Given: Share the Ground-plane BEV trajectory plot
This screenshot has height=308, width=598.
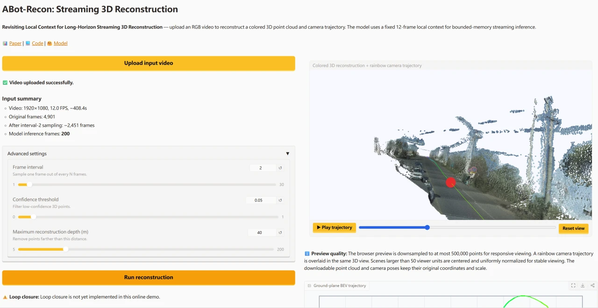Looking at the screenshot, I should (x=592, y=286).
